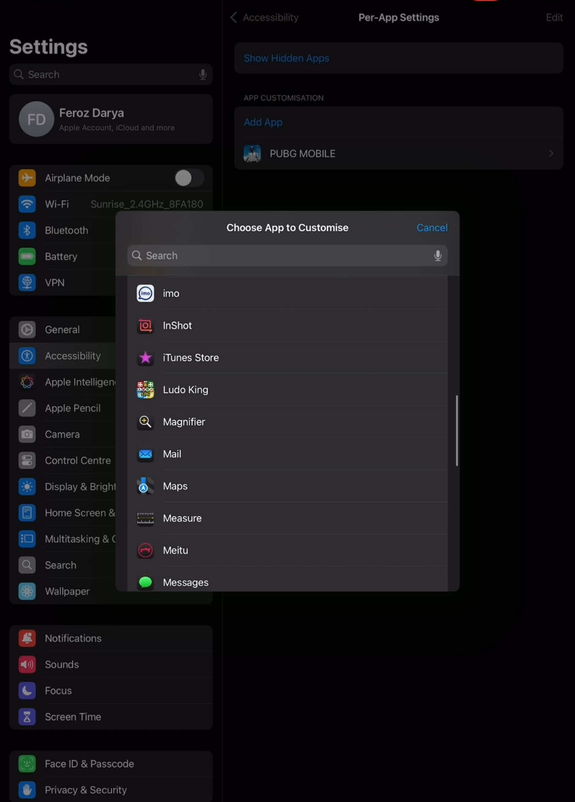Tap Show Hidden Apps link
The height and width of the screenshot is (802, 575).
(286, 58)
